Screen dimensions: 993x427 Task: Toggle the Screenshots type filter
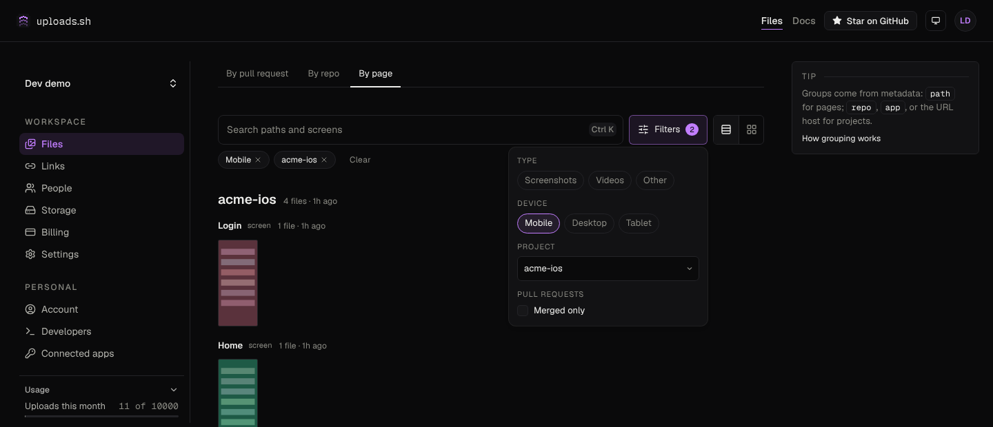[x=550, y=180]
